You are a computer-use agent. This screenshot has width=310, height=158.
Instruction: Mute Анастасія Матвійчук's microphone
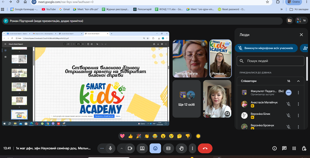[x=288, y=104]
